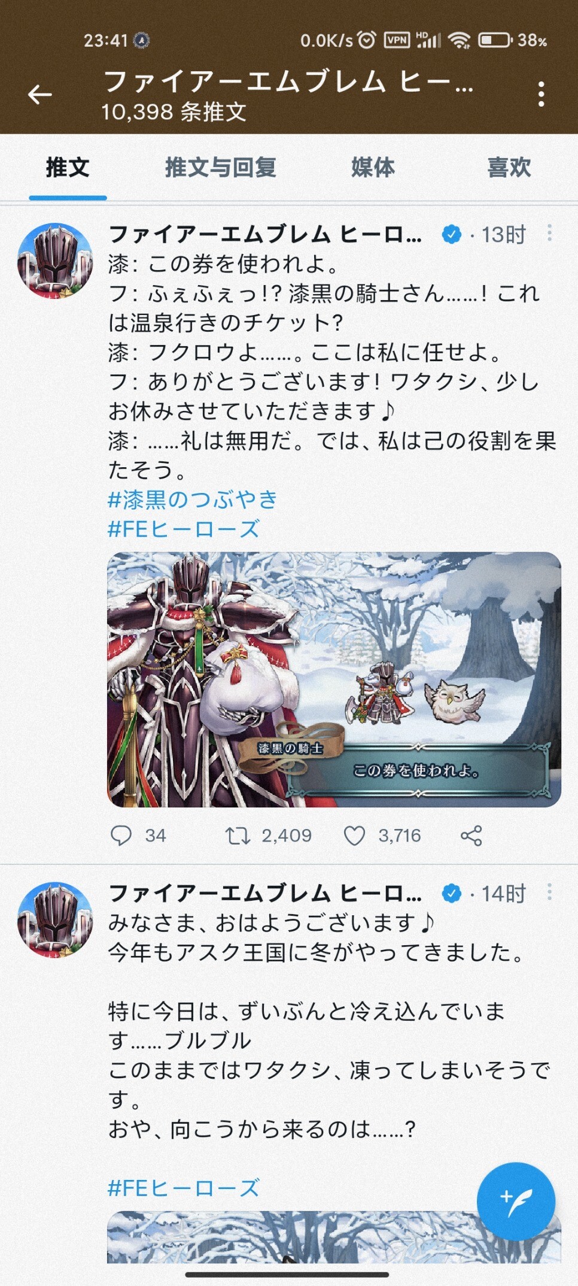The image size is (578, 1286).
Task: Tap the back arrow in header
Action: [x=40, y=94]
